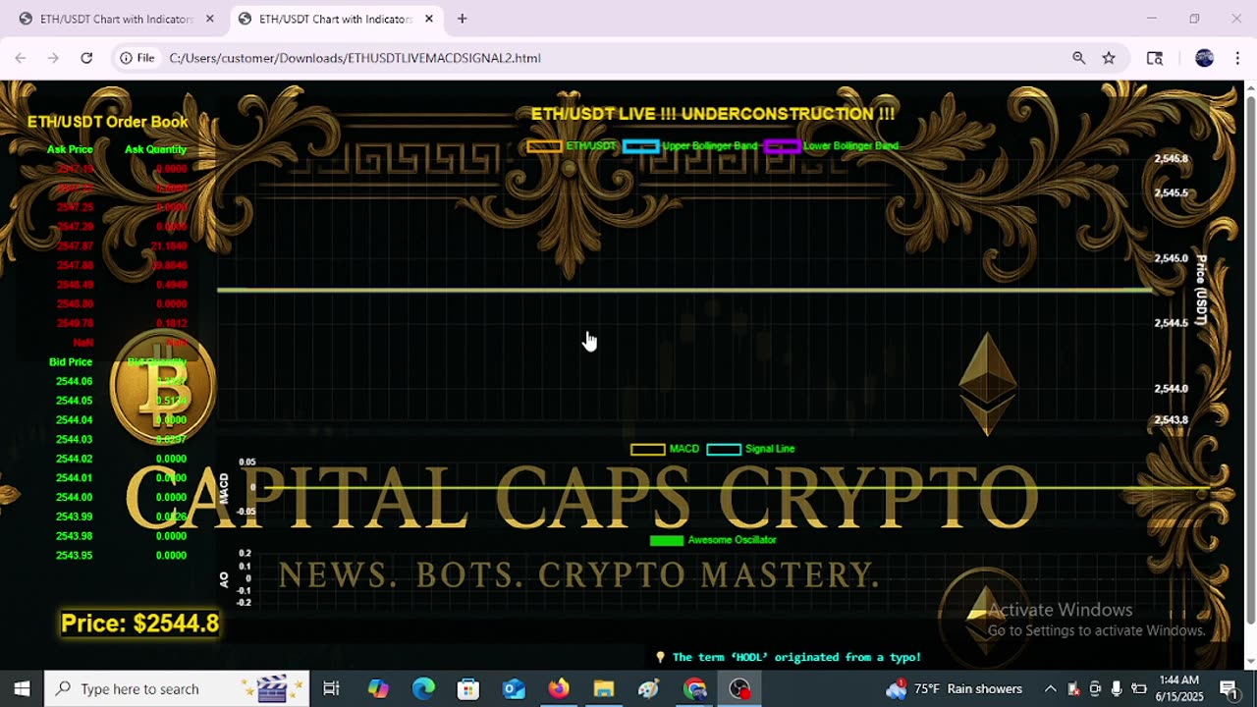Viewport: 1257px width, 707px height.
Task: Open the Chrome side panel search icon
Action: click(x=1155, y=58)
